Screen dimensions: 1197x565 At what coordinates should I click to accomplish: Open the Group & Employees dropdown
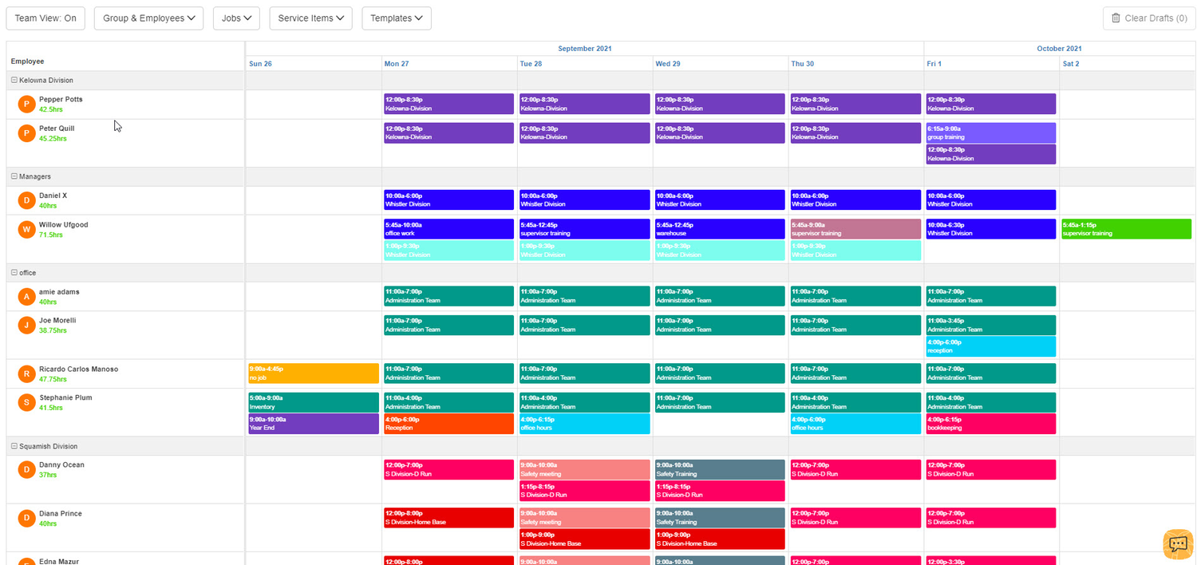148,18
